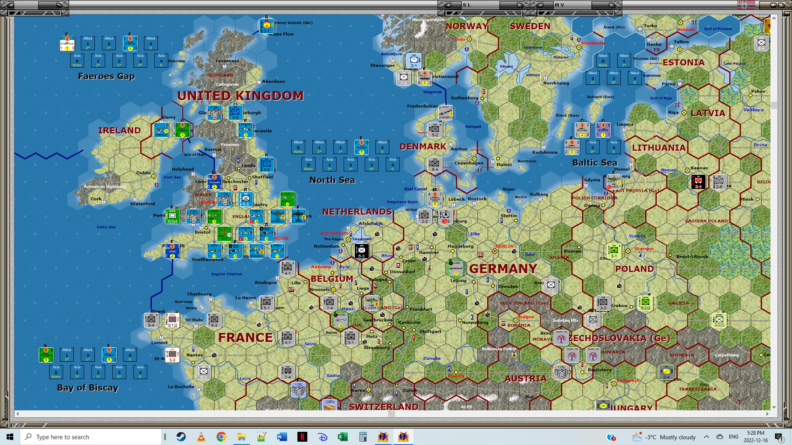The width and height of the screenshot is (792, 445).
Task: Select the black 6-3 unit near Rotterdam
Action: pyautogui.click(x=362, y=251)
